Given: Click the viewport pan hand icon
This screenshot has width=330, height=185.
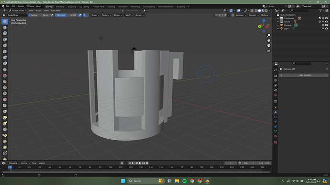Looking at the screenshot, I should [x=269, y=41].
